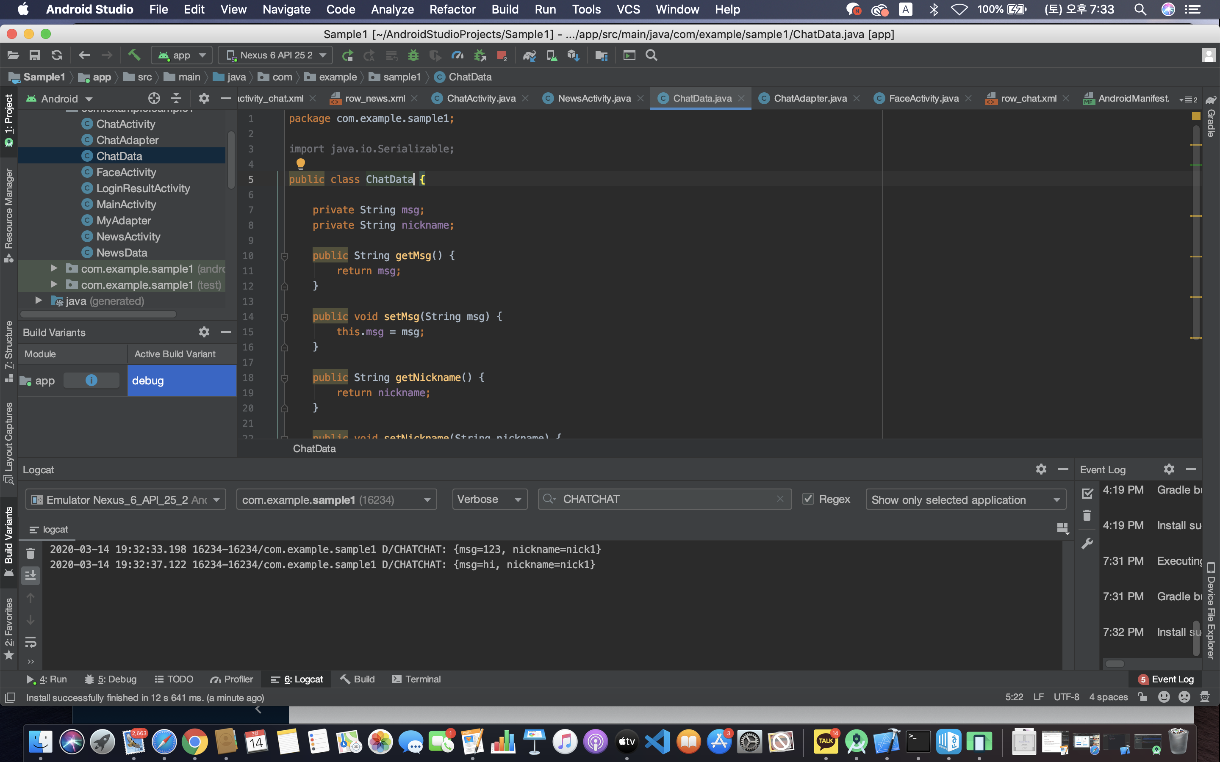1220x762 pixels.
Task: Open the Nexus 6 API 25 device dropdown
Action: point(275,55)
